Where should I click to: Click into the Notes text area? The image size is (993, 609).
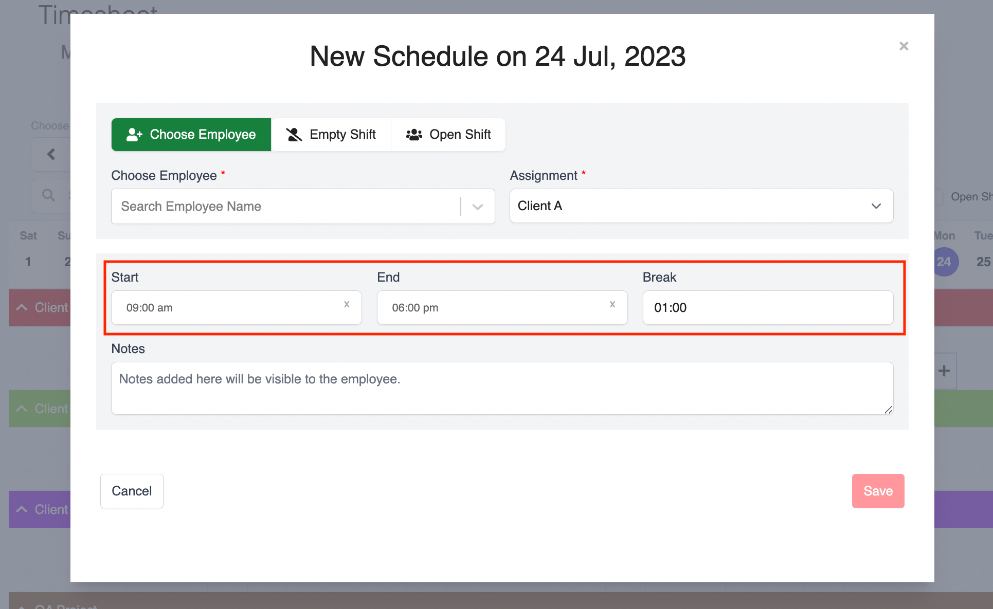pyautogui.click(x=501, y=388)
